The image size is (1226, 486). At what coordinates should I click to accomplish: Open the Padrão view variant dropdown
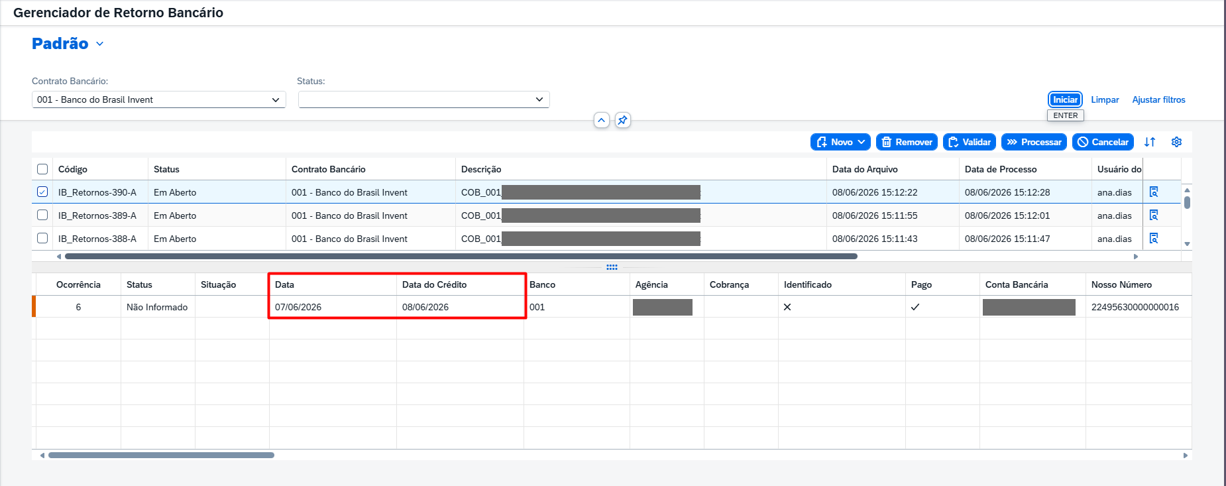point(100,44)
